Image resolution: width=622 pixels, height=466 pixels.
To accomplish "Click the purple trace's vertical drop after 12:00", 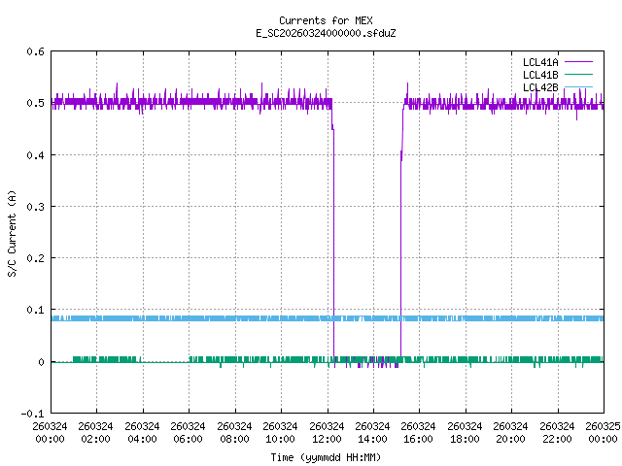I will coord(333,243).
